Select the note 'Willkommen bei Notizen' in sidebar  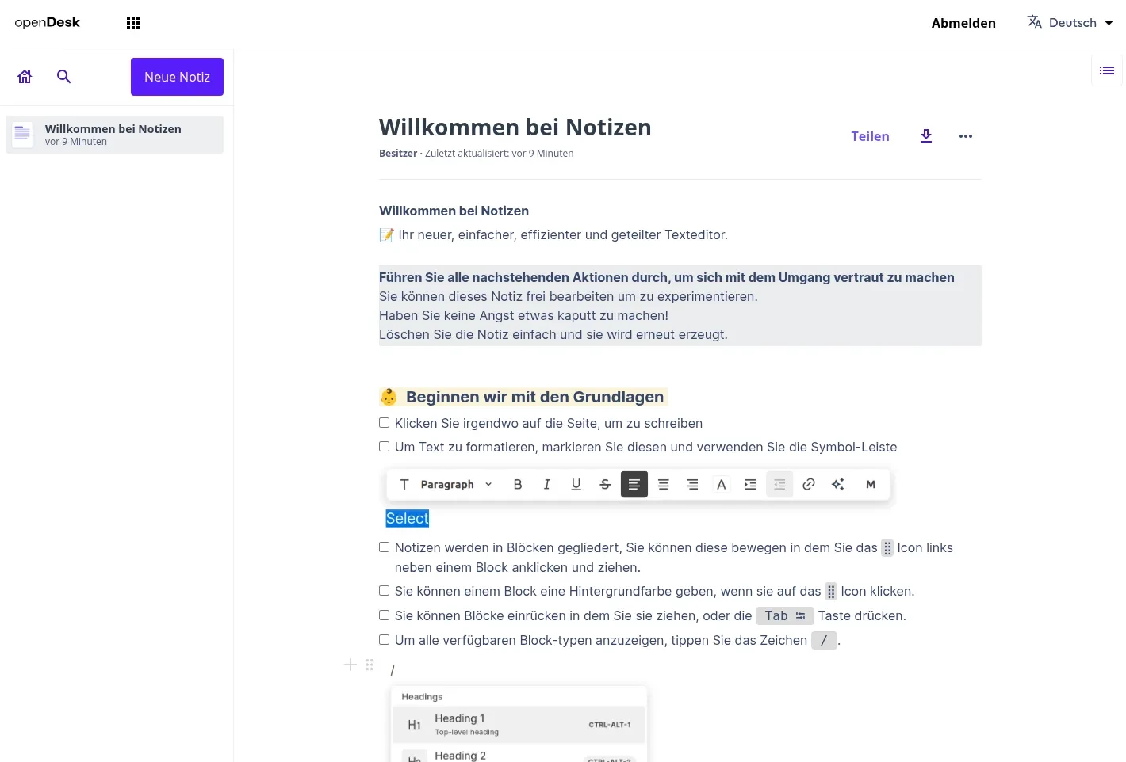pos(113,134)
